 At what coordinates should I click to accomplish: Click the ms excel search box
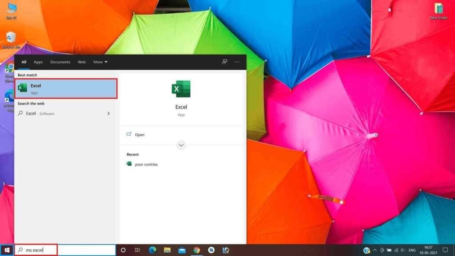(x=65, y=250)
